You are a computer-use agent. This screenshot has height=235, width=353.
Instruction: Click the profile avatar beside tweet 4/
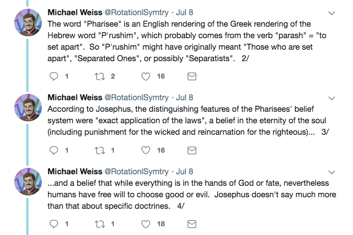tap(29, 182)
